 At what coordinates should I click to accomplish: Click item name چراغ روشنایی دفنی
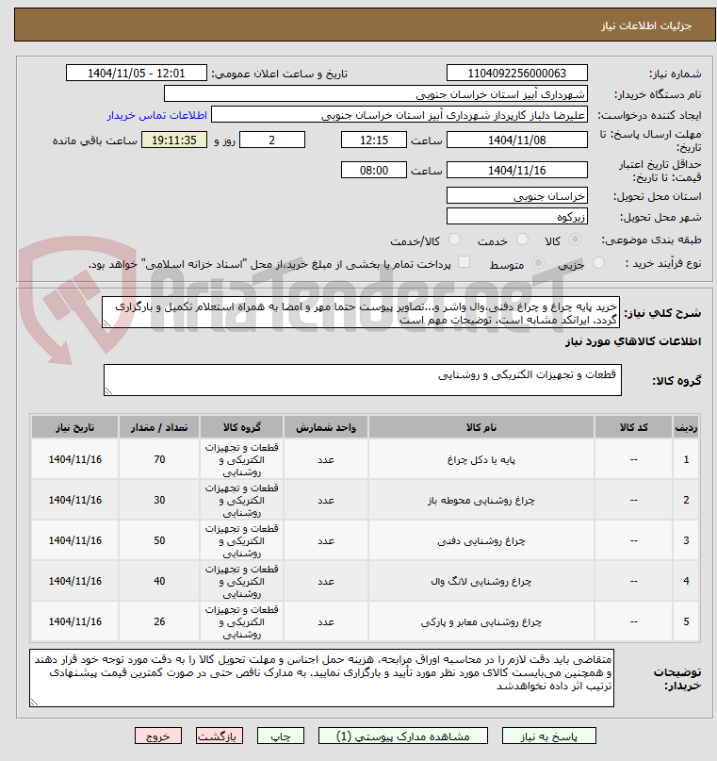coord(481,540)
